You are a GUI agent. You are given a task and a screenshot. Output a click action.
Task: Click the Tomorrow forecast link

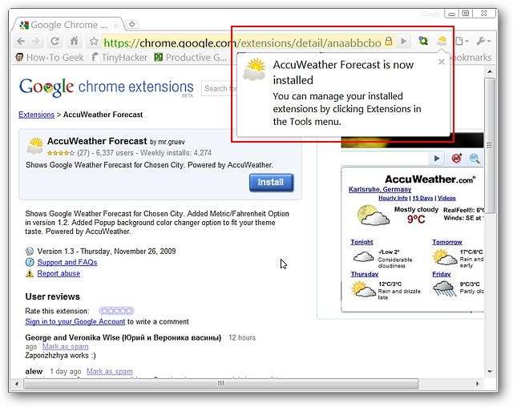(x=447, y=242)
